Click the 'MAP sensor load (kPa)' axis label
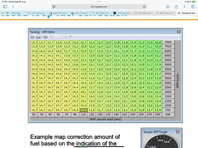This screenshot has width=198, height=148. click(x=106, y=119)
